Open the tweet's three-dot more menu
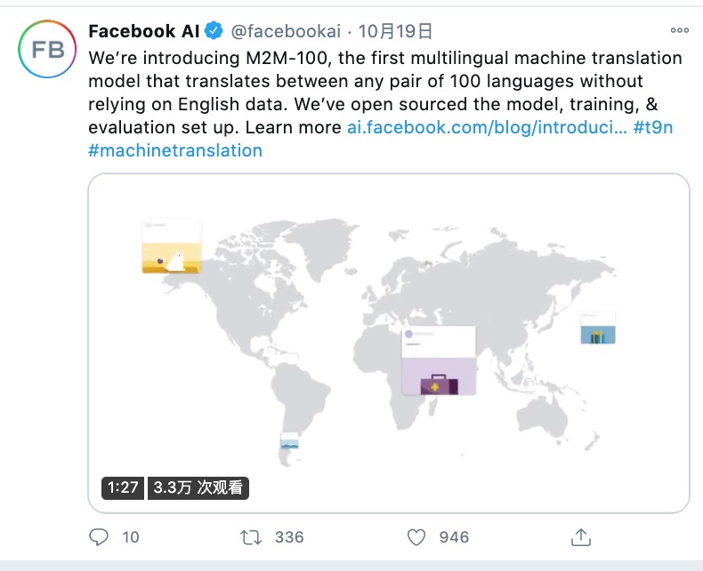The width and height of the screenshot is (703, 571). (x=679, y=31)
